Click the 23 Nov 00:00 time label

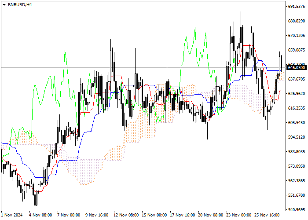coord(238,215)
